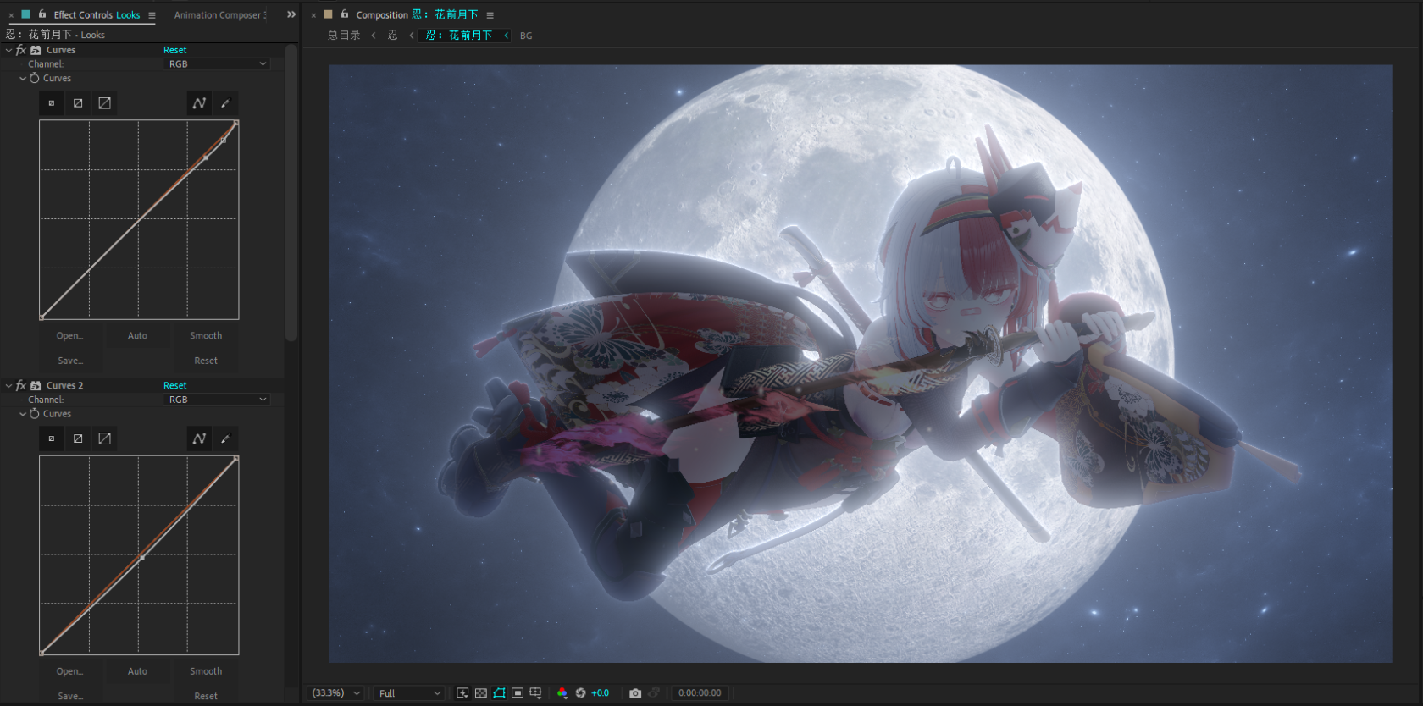Show hidden panel tabs overflow arrows
The height and width of the screenshot is (706, 1423).
[291, 14]
